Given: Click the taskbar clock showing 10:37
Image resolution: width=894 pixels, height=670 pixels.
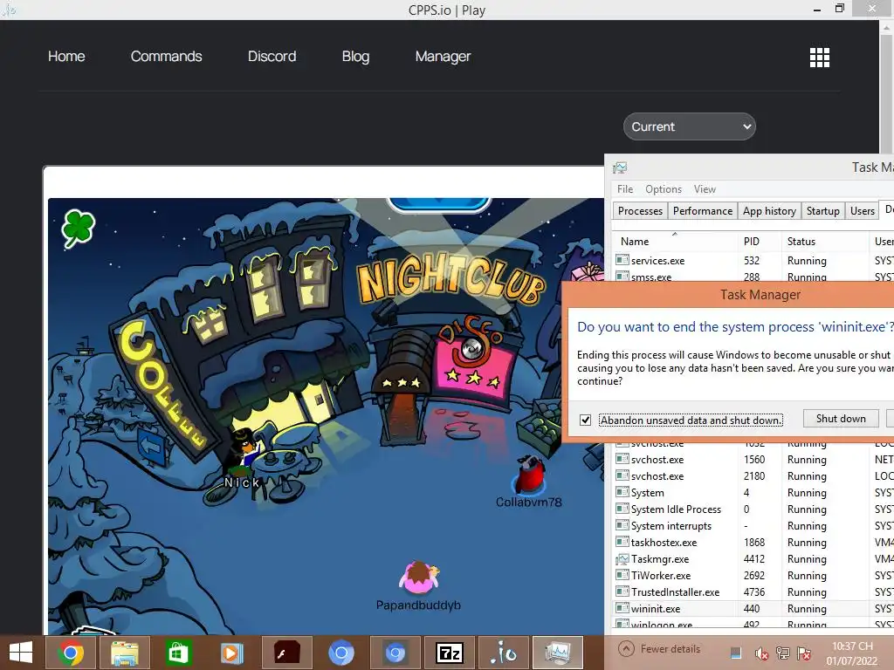Looking at the screenshot, I should click(852, 653).
